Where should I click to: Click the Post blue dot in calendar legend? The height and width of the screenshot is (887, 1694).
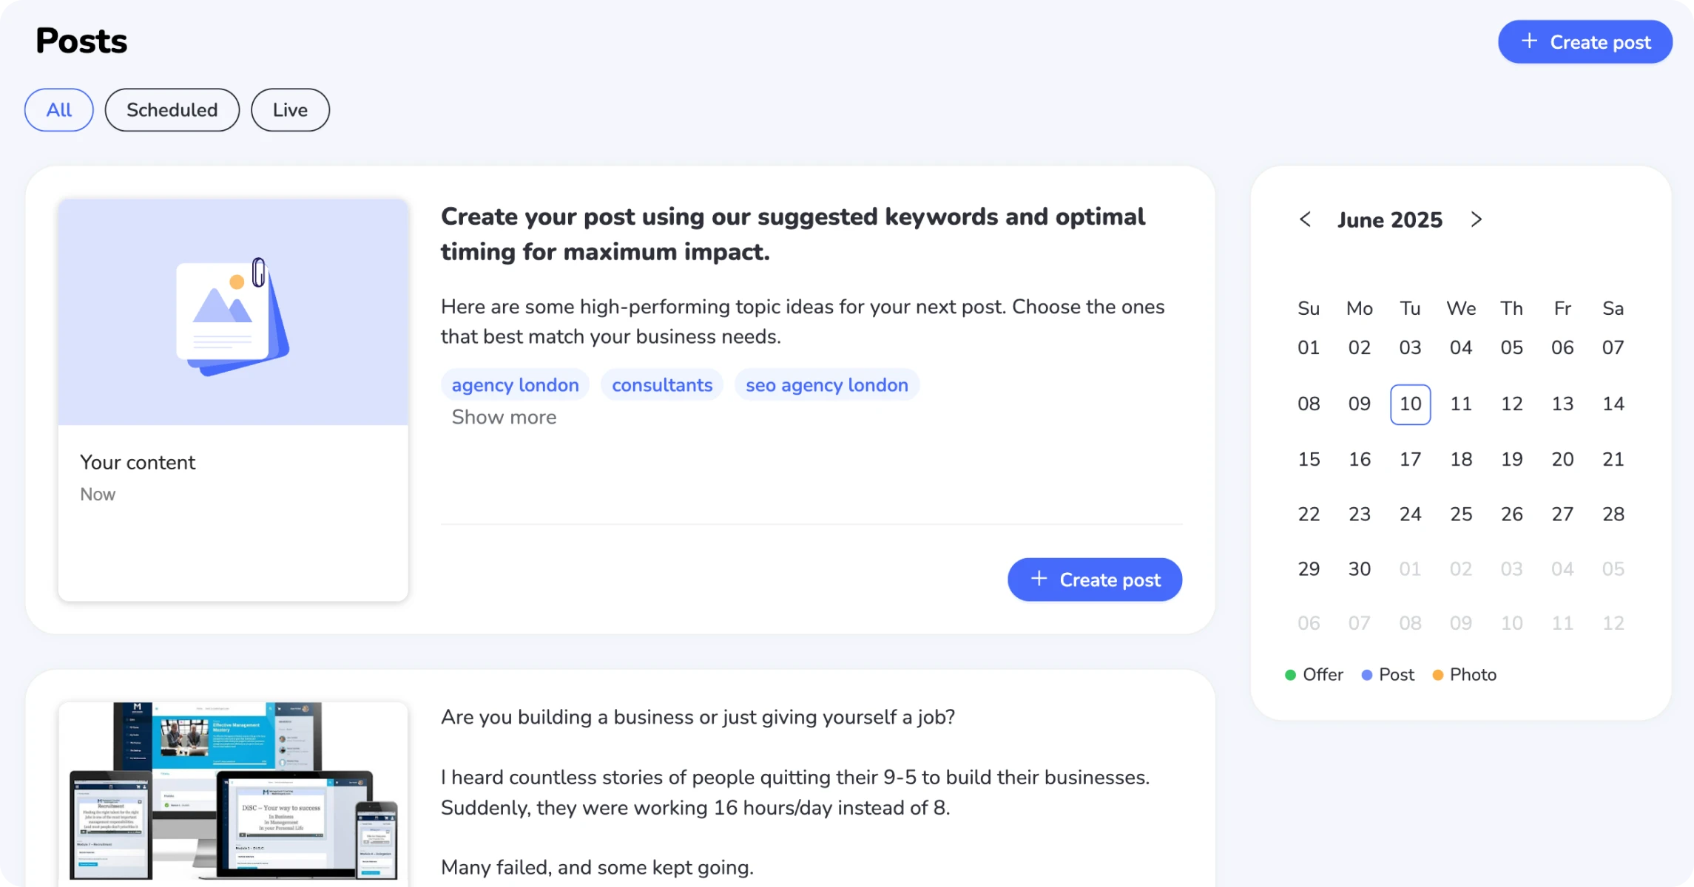click(1367, 674)
